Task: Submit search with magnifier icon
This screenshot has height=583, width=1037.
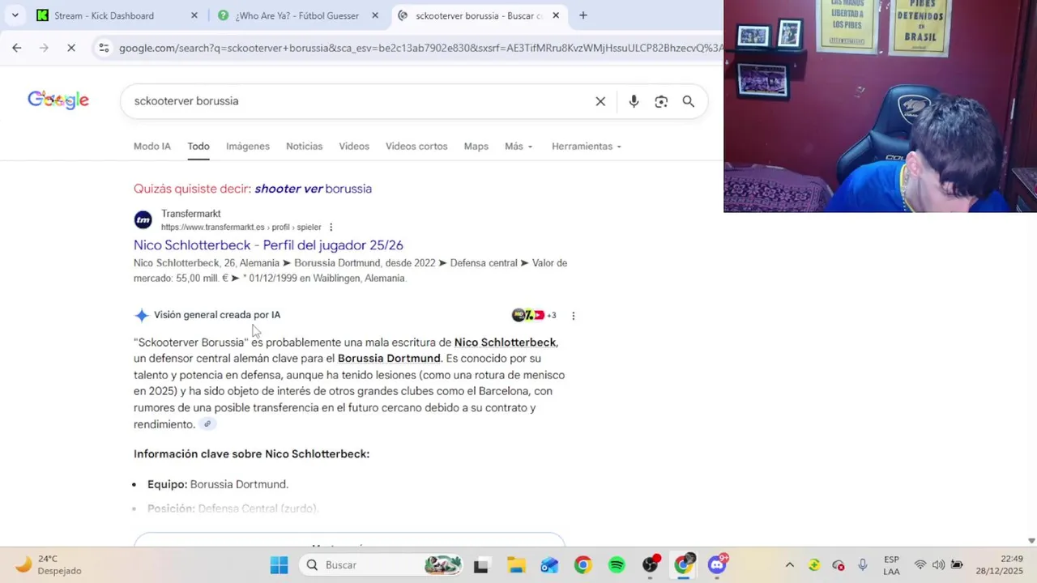Action: [x=688, y=101]
